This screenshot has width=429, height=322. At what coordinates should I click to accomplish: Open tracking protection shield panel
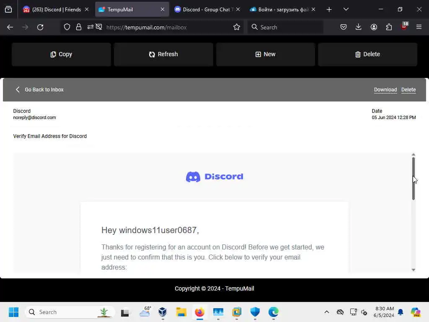(67, 27)
